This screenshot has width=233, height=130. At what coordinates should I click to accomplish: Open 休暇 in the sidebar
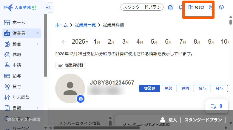click(17, 55)
